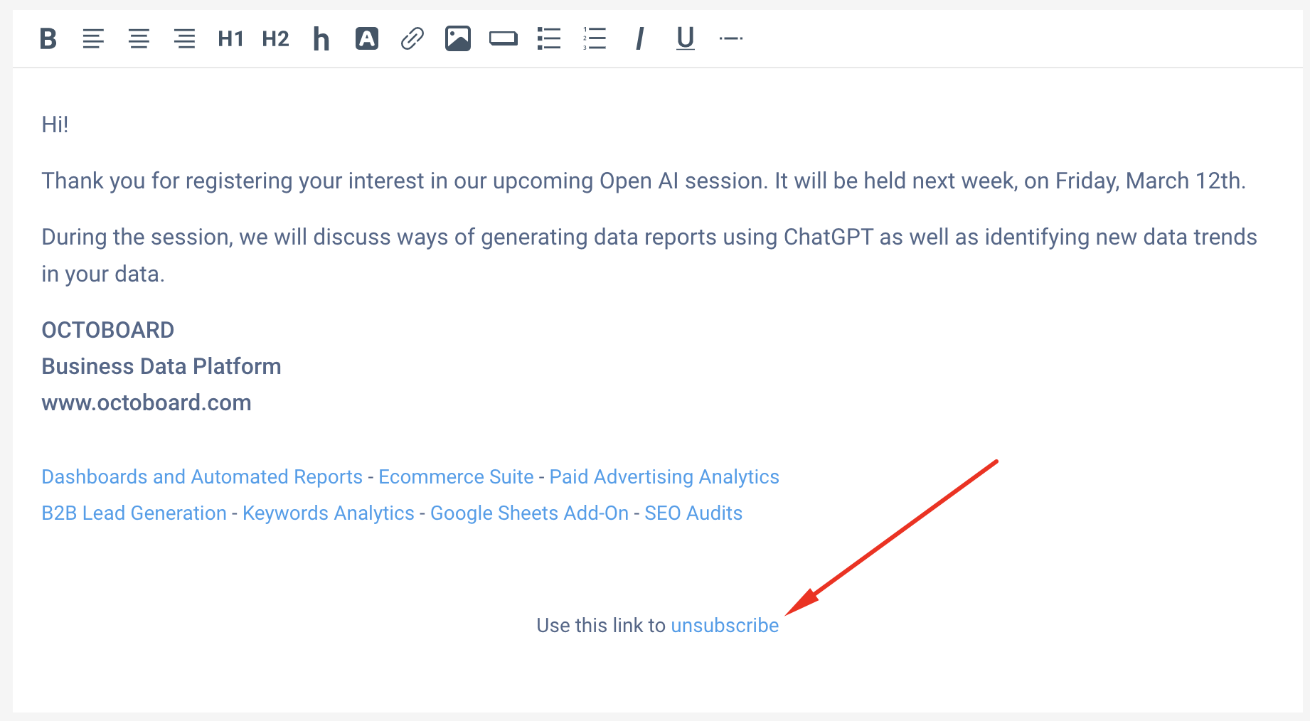Screen dimensions: 1310x721
Task: Click 'www.octoboard.com' text
Action: tap(147, 402)
